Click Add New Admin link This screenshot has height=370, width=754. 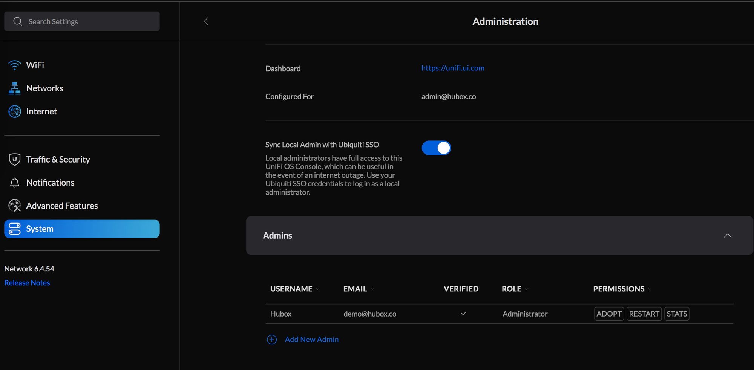(x=312, y=340)
